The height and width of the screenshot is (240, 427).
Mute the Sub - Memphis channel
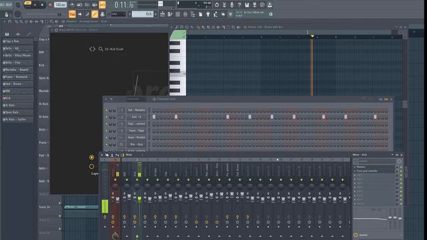(x=106, y=110)
